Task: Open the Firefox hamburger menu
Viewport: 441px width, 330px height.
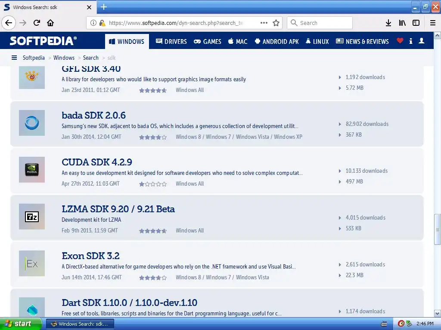Action: tap(433, 23)
